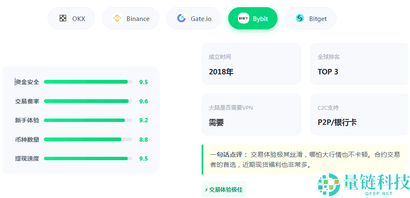Click the 新手体验 rating progress bar
Image resolution: width=410 pixels, height=198 pixels.
(x=88, y=120)
